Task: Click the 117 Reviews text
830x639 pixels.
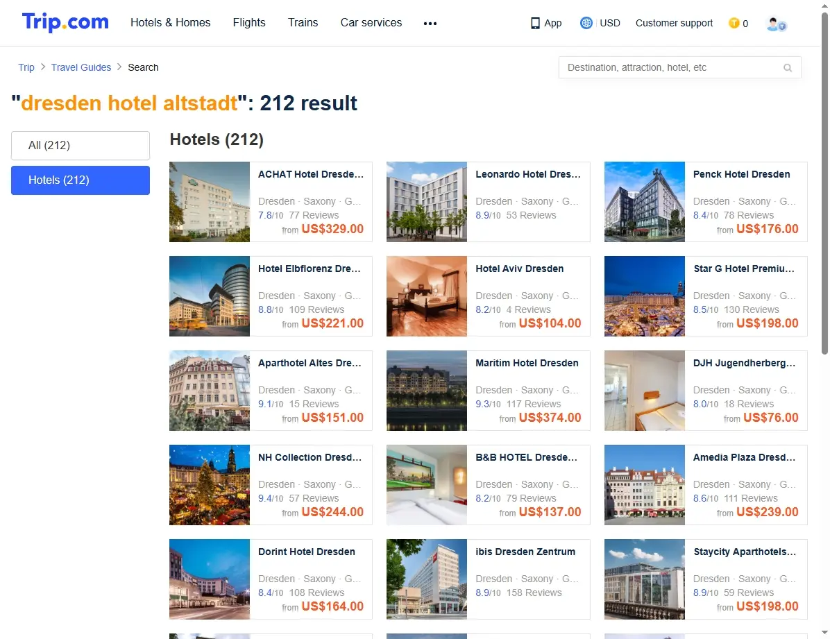Action: click(534, 404)
